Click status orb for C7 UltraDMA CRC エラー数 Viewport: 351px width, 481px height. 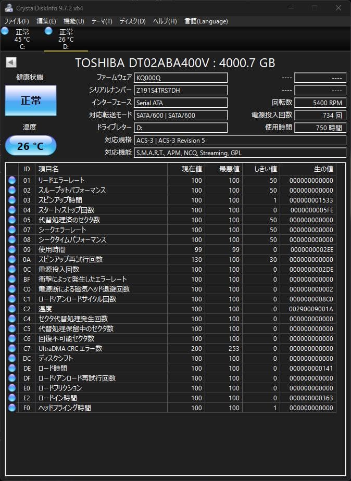click(12, 348)
